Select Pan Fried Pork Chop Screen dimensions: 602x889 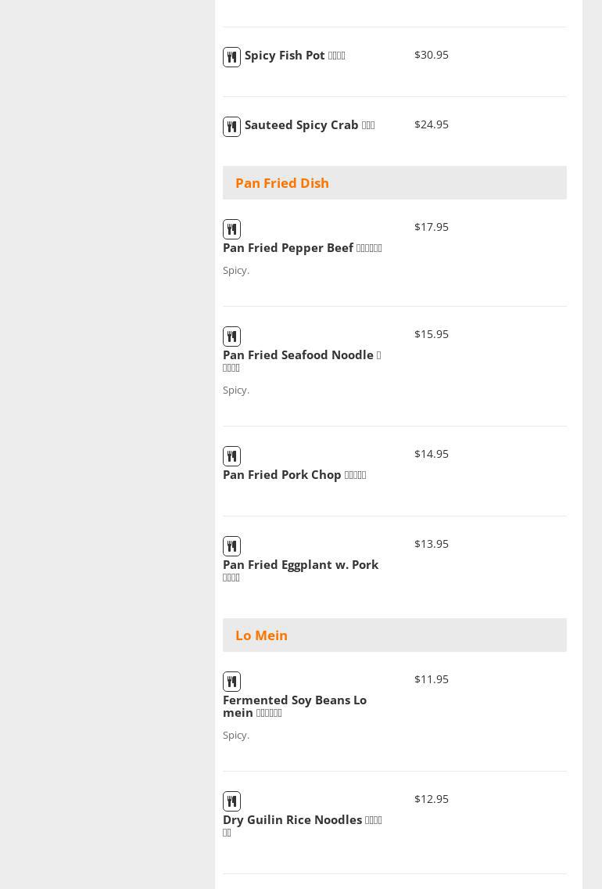pyautogui.click(x=294, y=475)
